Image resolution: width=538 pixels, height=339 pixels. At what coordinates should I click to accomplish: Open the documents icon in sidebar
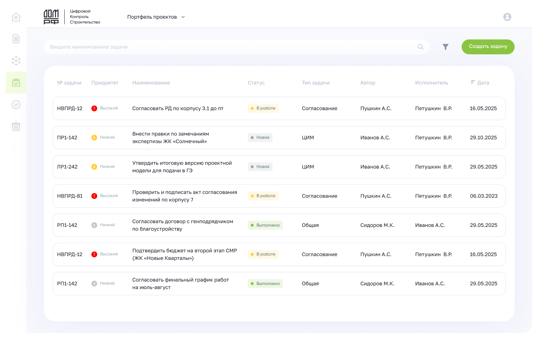point(16,39)
